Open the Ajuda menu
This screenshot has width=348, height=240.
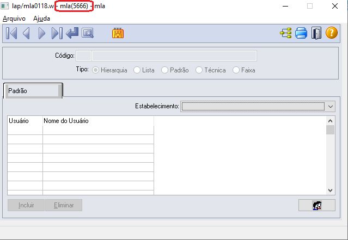point(41,19)
